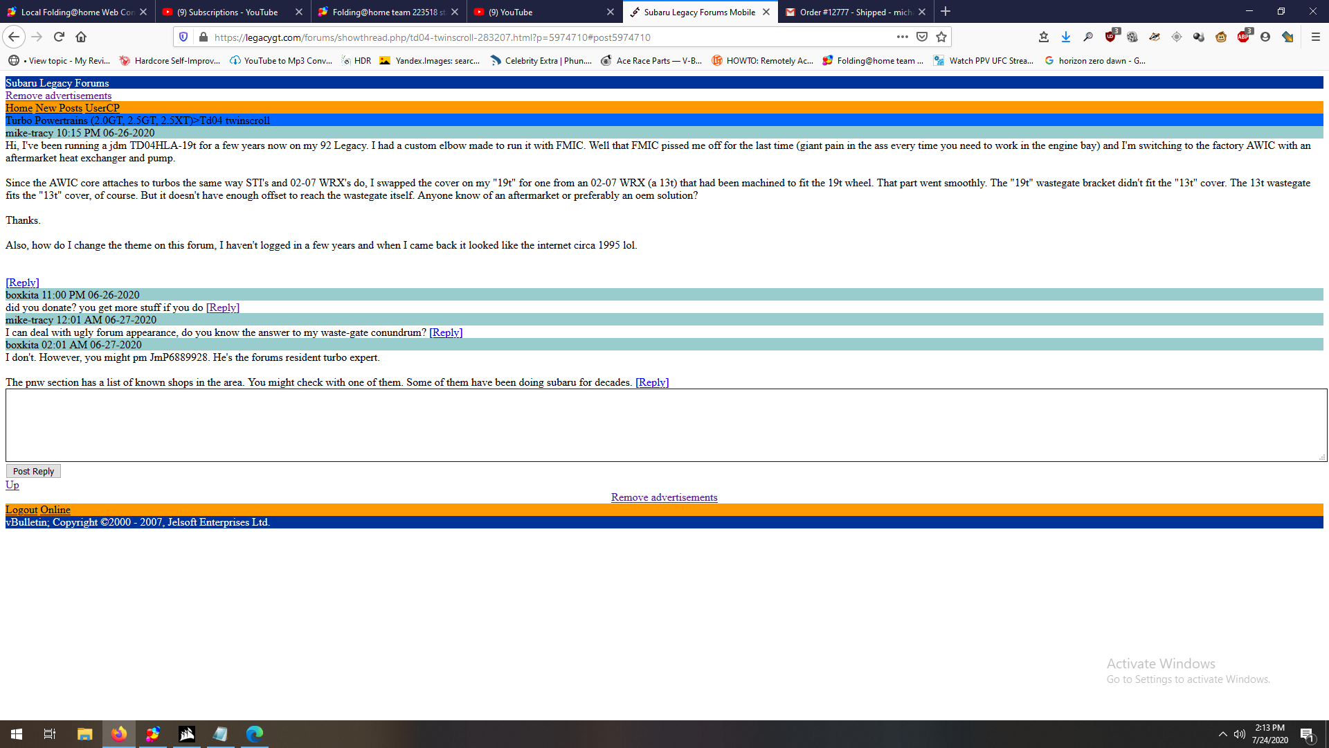Image resolution: width=1329 pixels, height=748 pixels.
Task: Click the refresh page icon in toolbar
Action: 58,37
